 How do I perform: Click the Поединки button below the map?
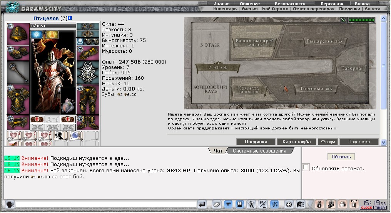point(256,142)
